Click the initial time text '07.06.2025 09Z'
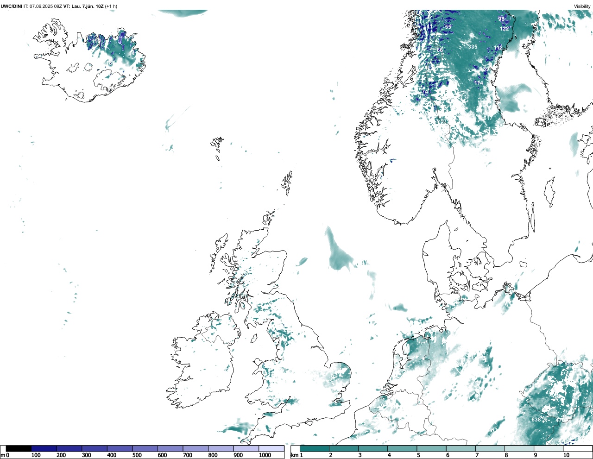This screenshot has width=593, height=459. point(46,6)
